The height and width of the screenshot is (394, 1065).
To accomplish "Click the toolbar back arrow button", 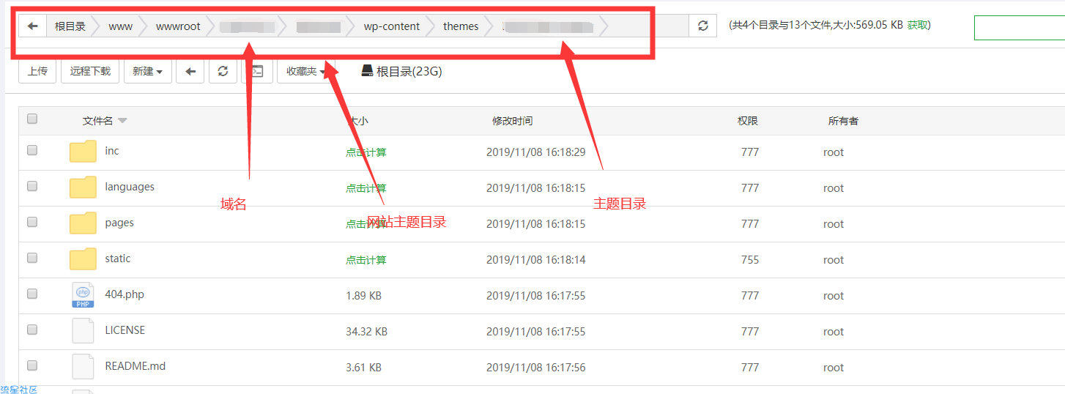I will pos(190,71).
